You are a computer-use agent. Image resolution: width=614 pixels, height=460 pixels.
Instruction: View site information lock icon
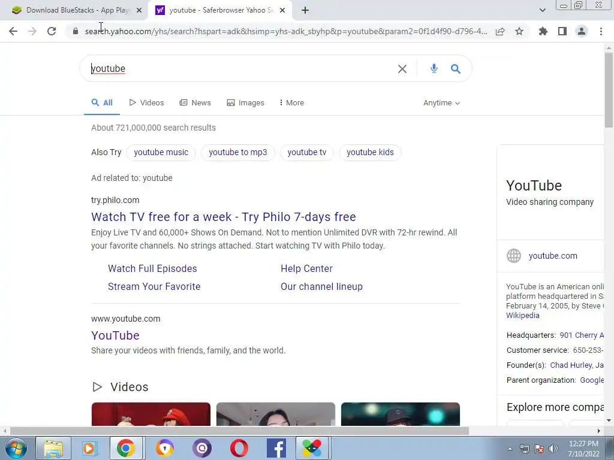(76, 31)
